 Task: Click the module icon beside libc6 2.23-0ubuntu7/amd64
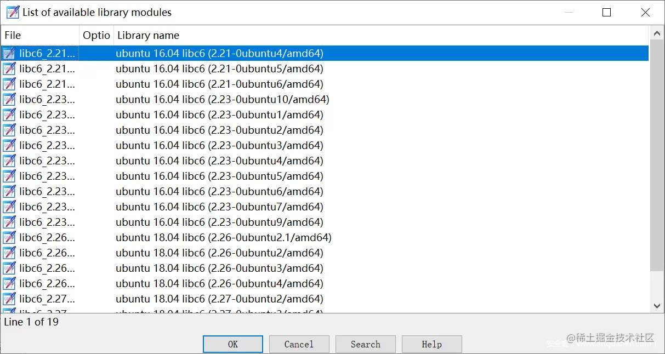(9, 207)
